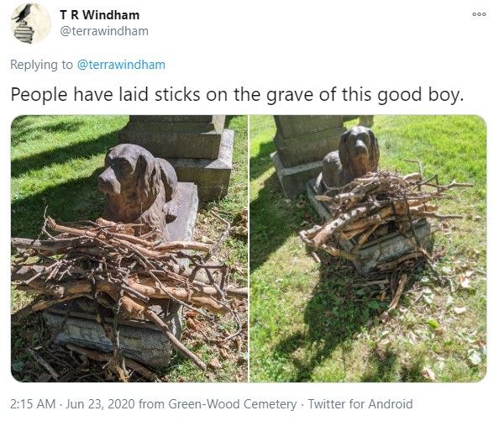Screen dimensions: 499x421
Task: Select the tweet text about sticks
Action: 237,94
